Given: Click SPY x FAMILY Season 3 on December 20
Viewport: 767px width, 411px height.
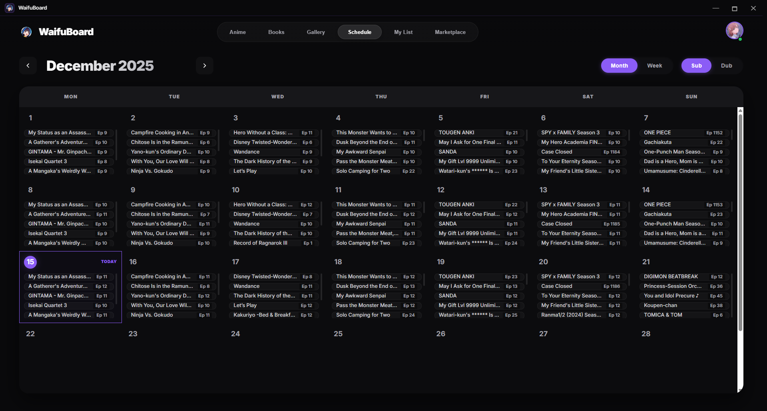Looking at the screenshot, I should coord(582,276).
